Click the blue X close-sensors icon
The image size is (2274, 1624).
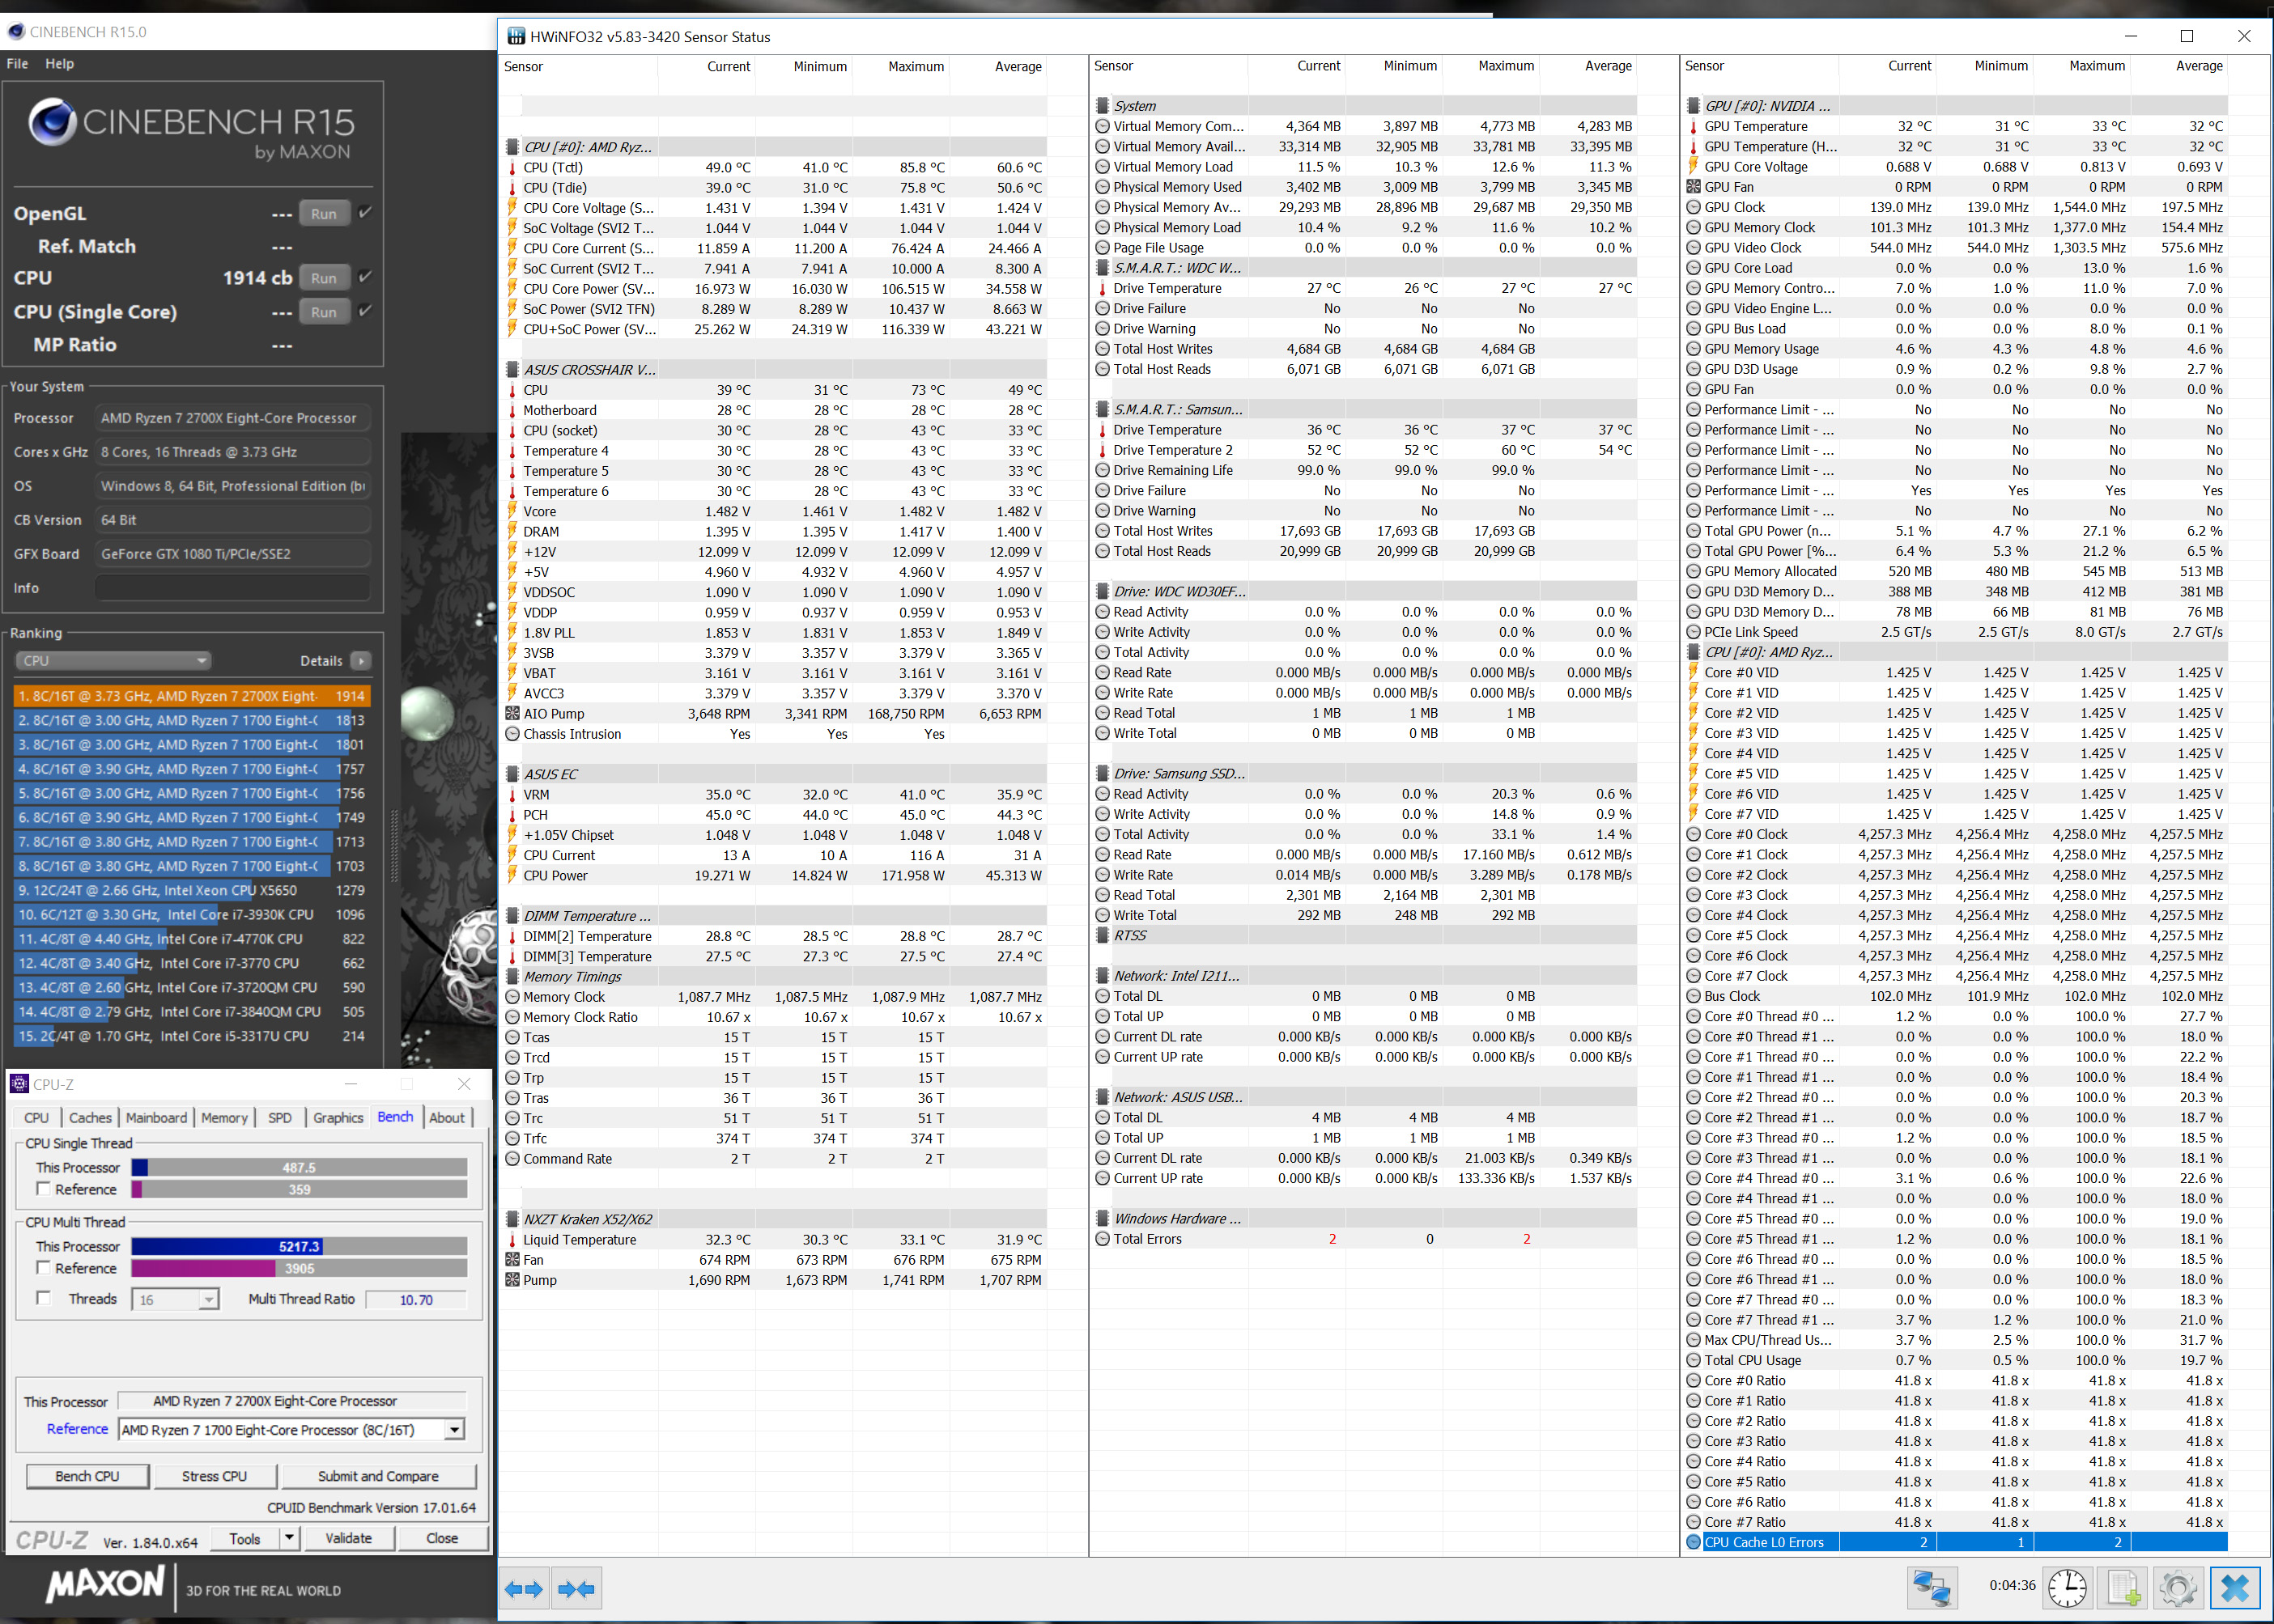[2234, 1588]
